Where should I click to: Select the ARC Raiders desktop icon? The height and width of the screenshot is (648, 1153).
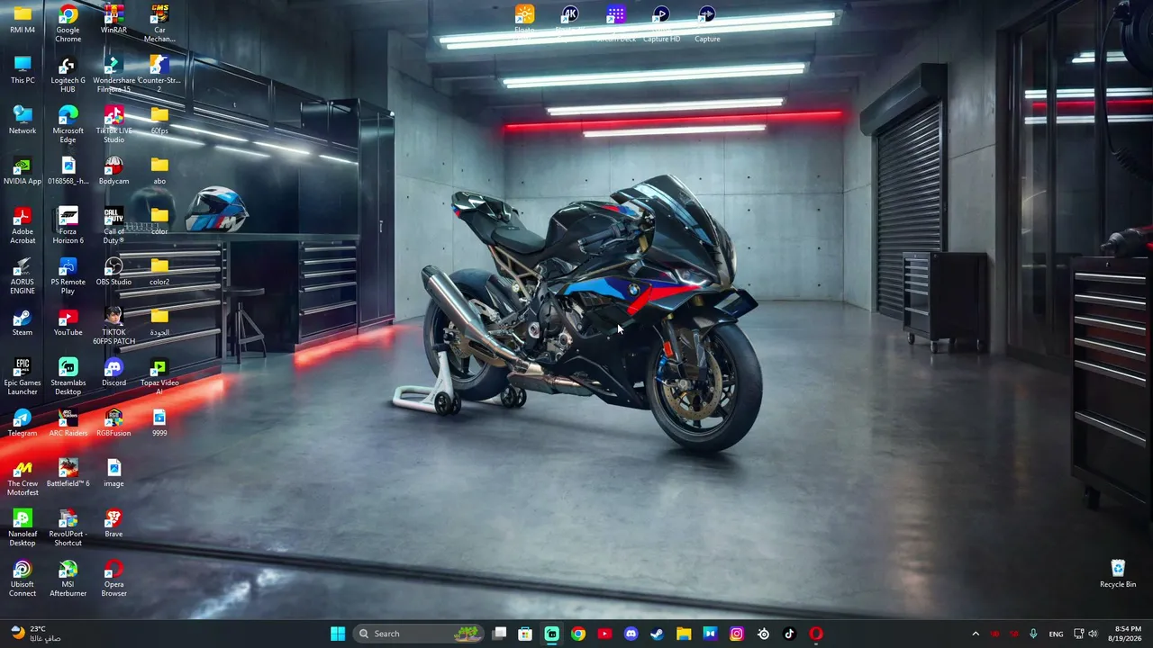click(68, 422)
